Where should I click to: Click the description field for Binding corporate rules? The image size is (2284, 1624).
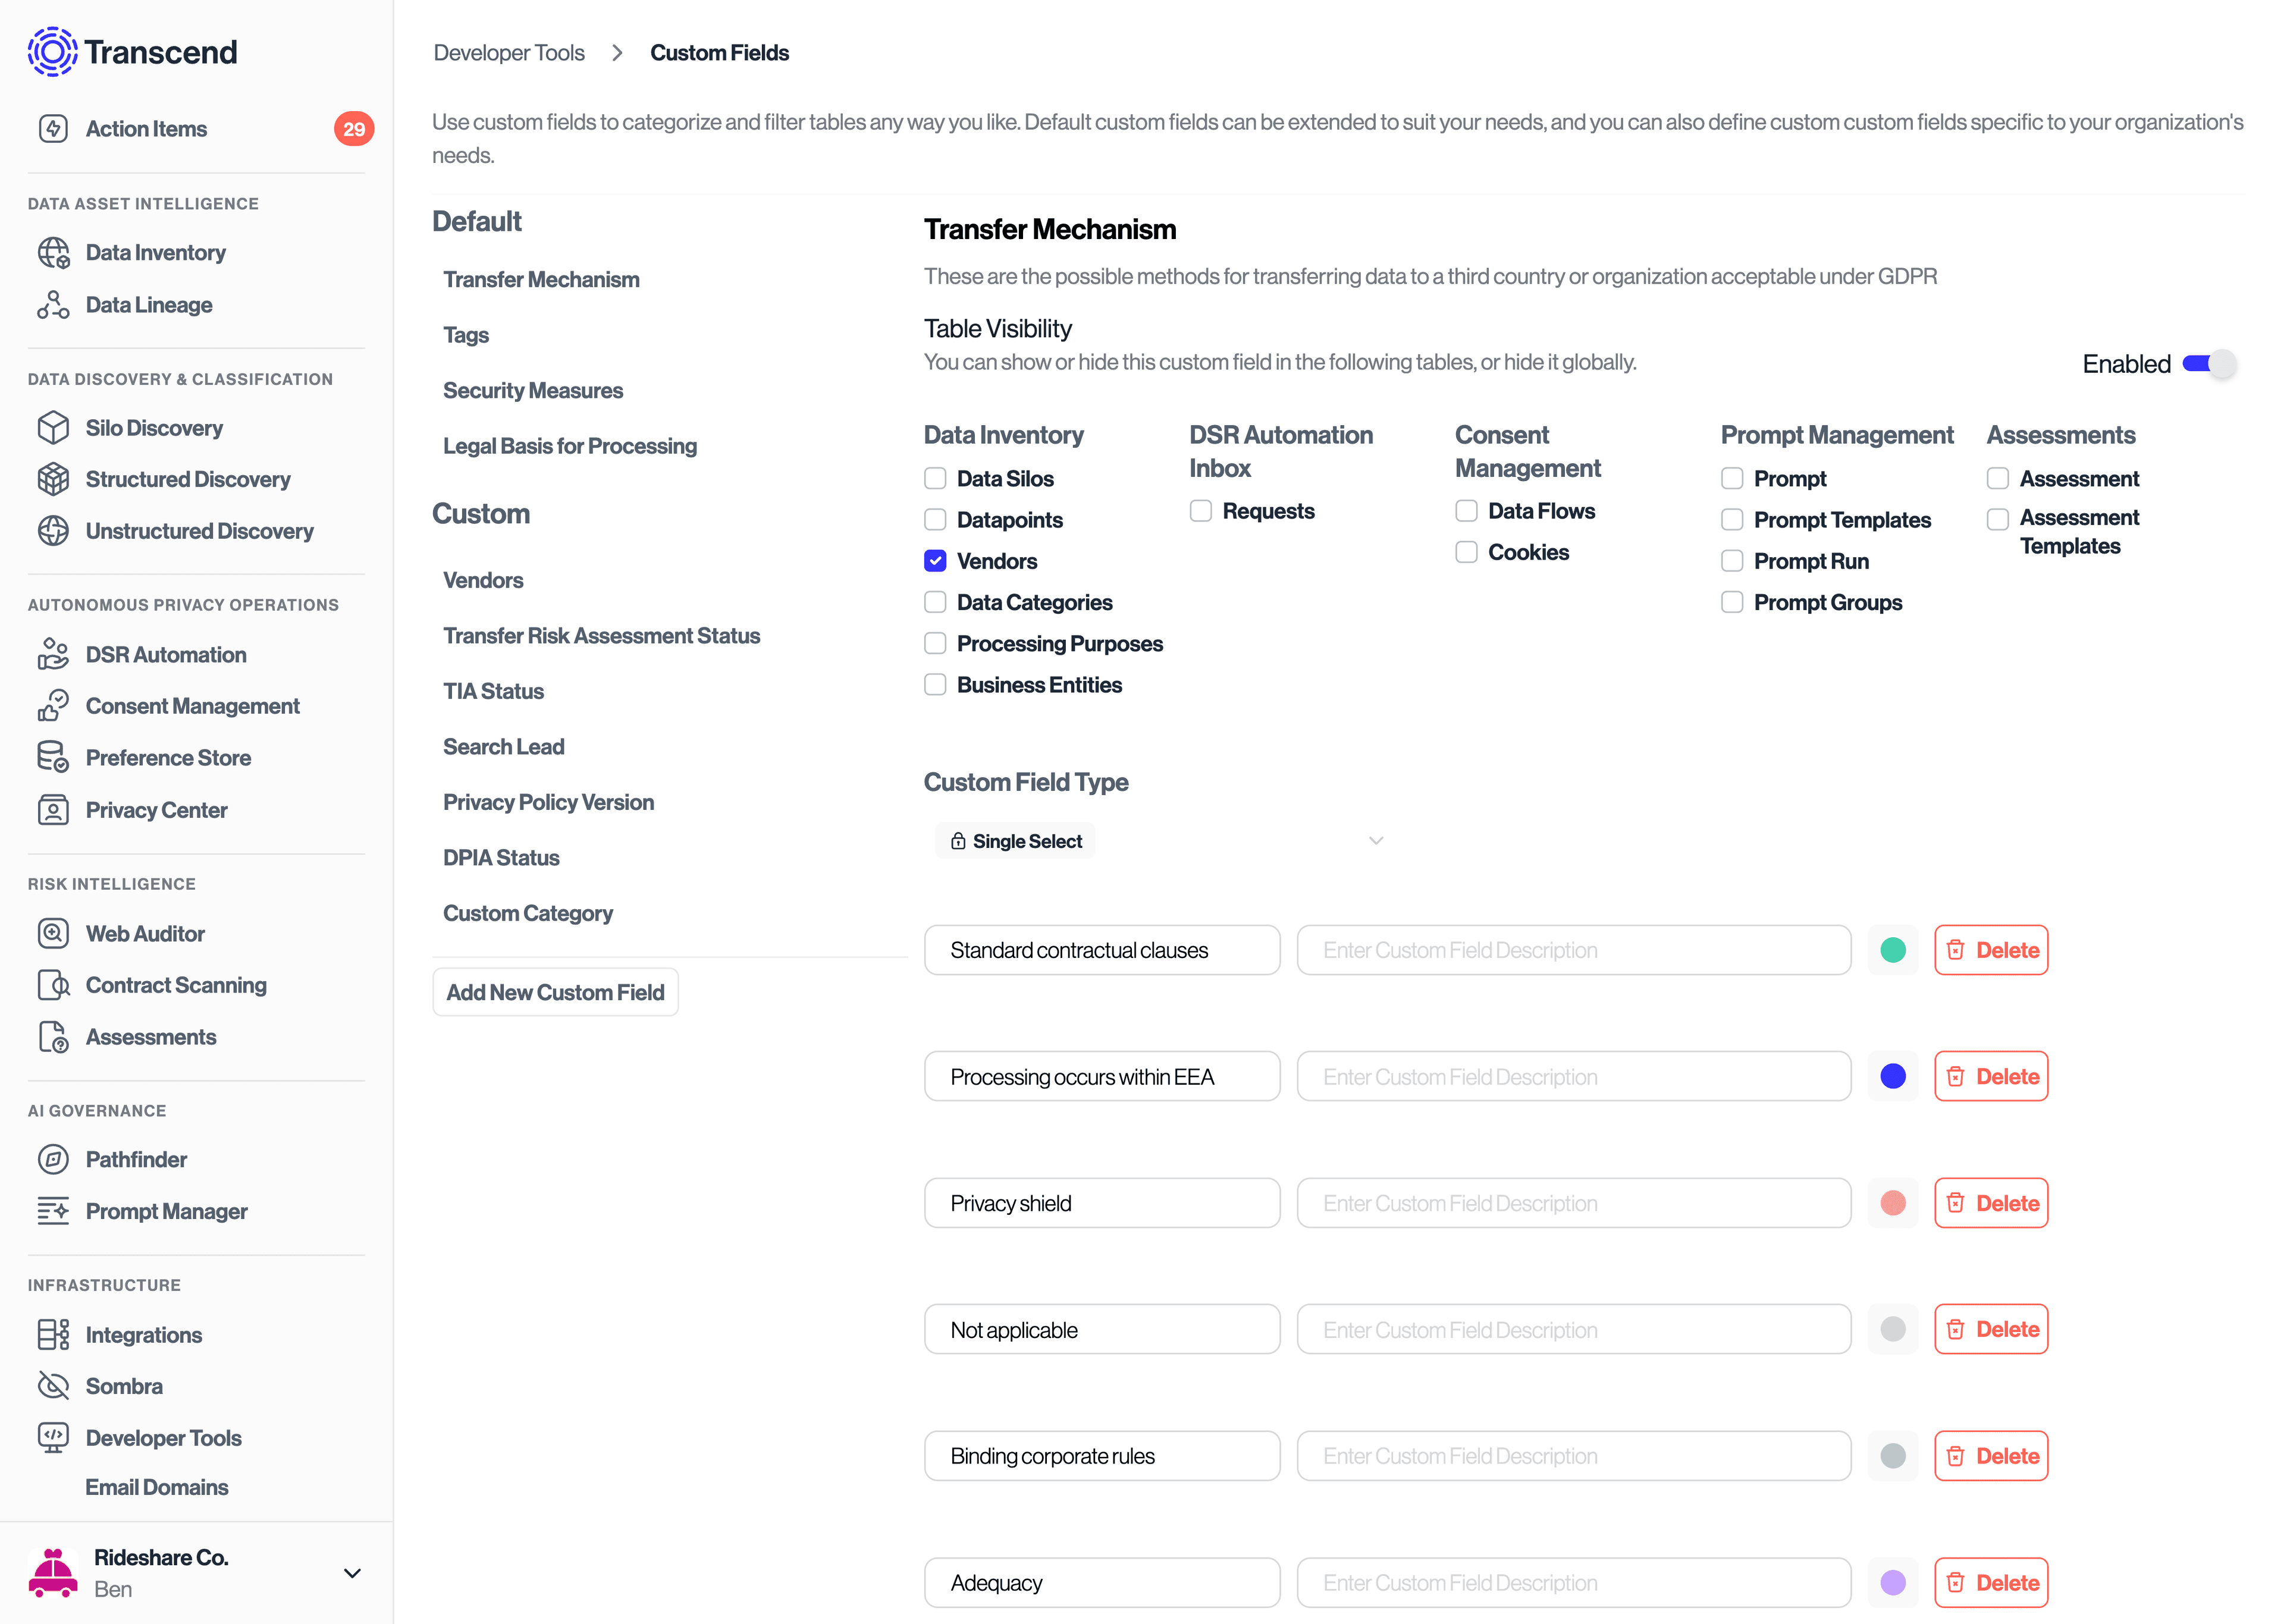coord(1573,1456)
